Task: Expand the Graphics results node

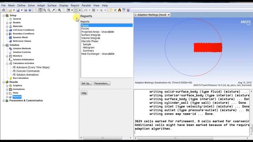Action: coord(7,86)
